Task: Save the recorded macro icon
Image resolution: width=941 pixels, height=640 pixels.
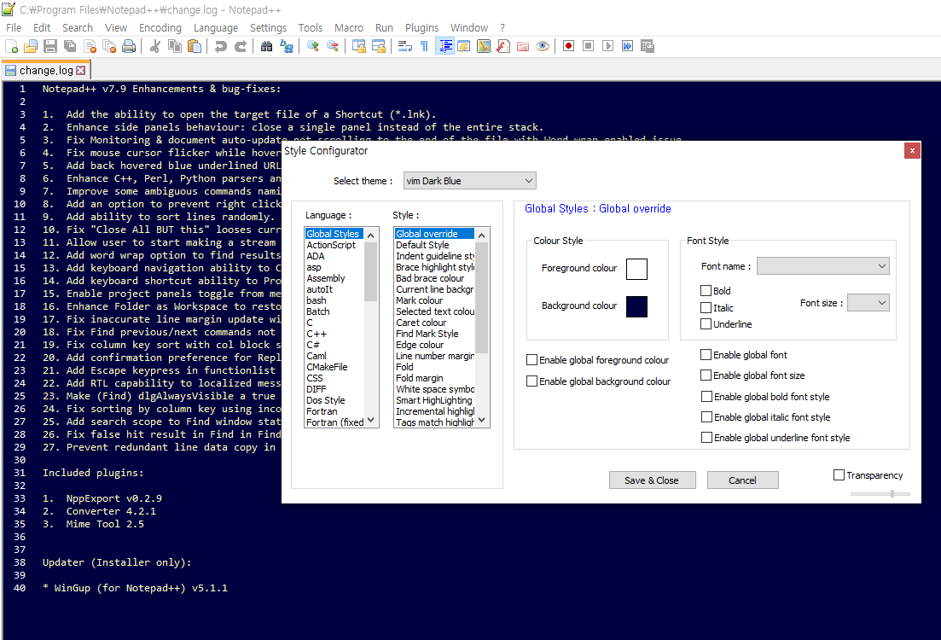Action: [647, 46]
